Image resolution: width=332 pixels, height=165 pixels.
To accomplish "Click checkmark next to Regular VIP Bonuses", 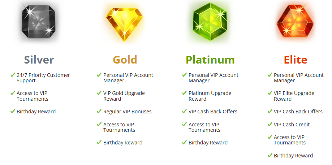I will pos(99,111).
